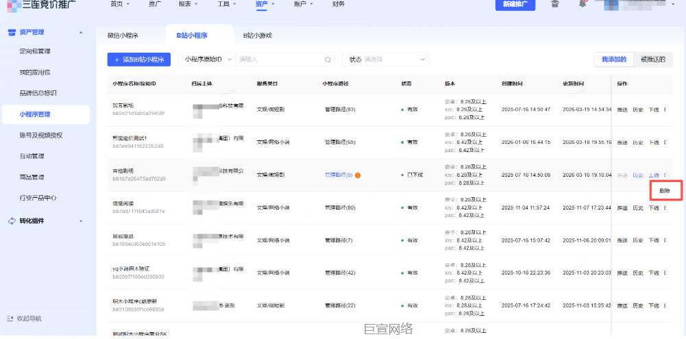This screenshot has width=686, height=339.
Task: Switch to the 被推送的 view
Action: point(652,60)
